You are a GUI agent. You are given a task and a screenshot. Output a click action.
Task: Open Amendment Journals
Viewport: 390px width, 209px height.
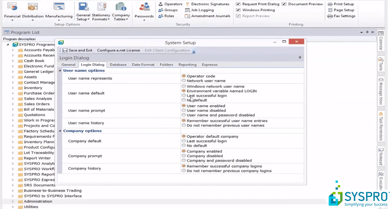coord(208,16)
